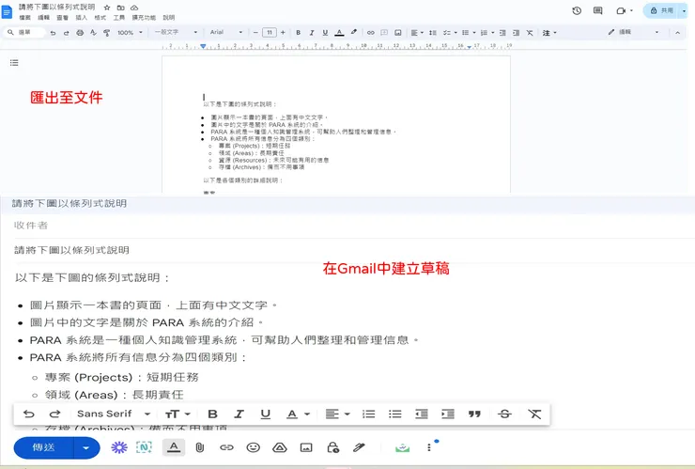Viewport: 695px width, 469px height.
Task: Insert image from Docs toolbar
Action: (398, 32)
